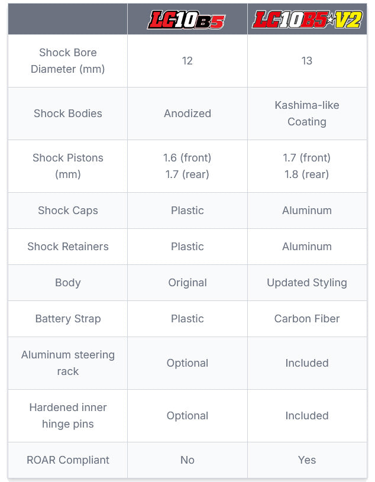Click the Anodized shock bodies cell
This screenshot has width=375, height=482.
tap(187, 114)
